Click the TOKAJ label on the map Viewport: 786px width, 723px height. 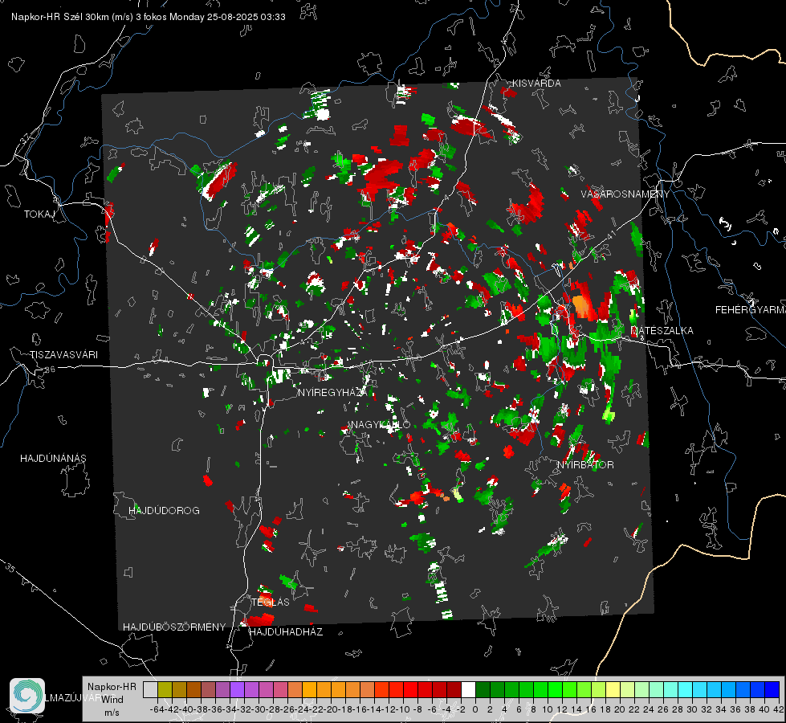(x=39, y=214)
